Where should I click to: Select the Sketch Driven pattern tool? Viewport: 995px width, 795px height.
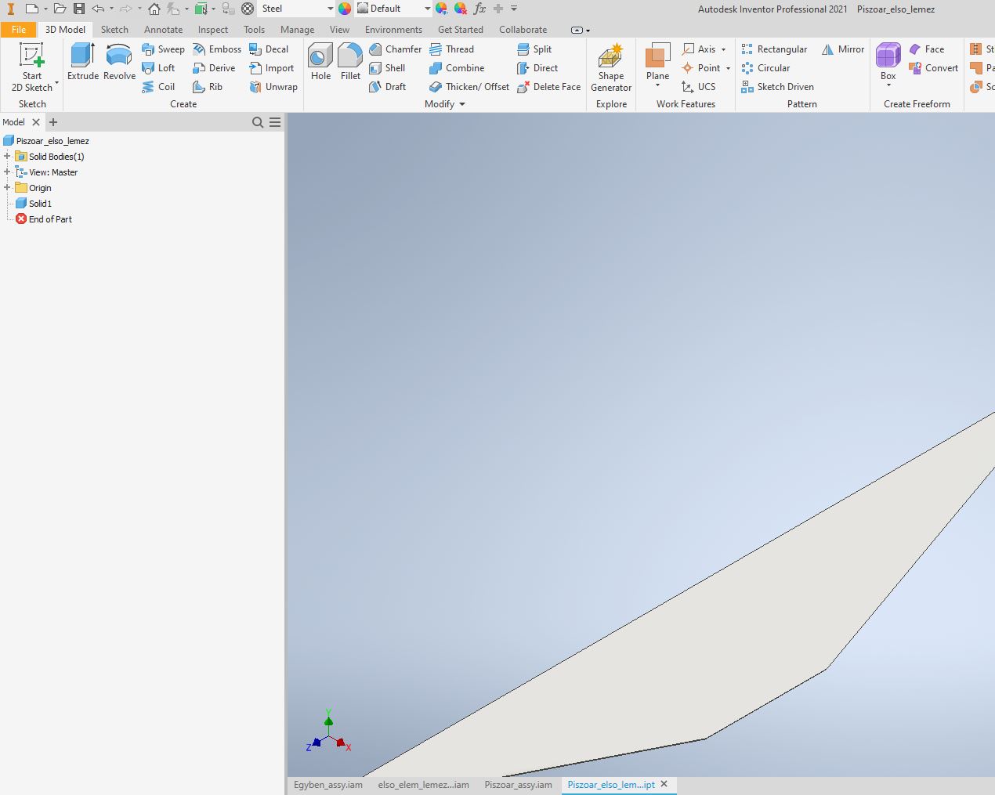(x=777, y=87)
